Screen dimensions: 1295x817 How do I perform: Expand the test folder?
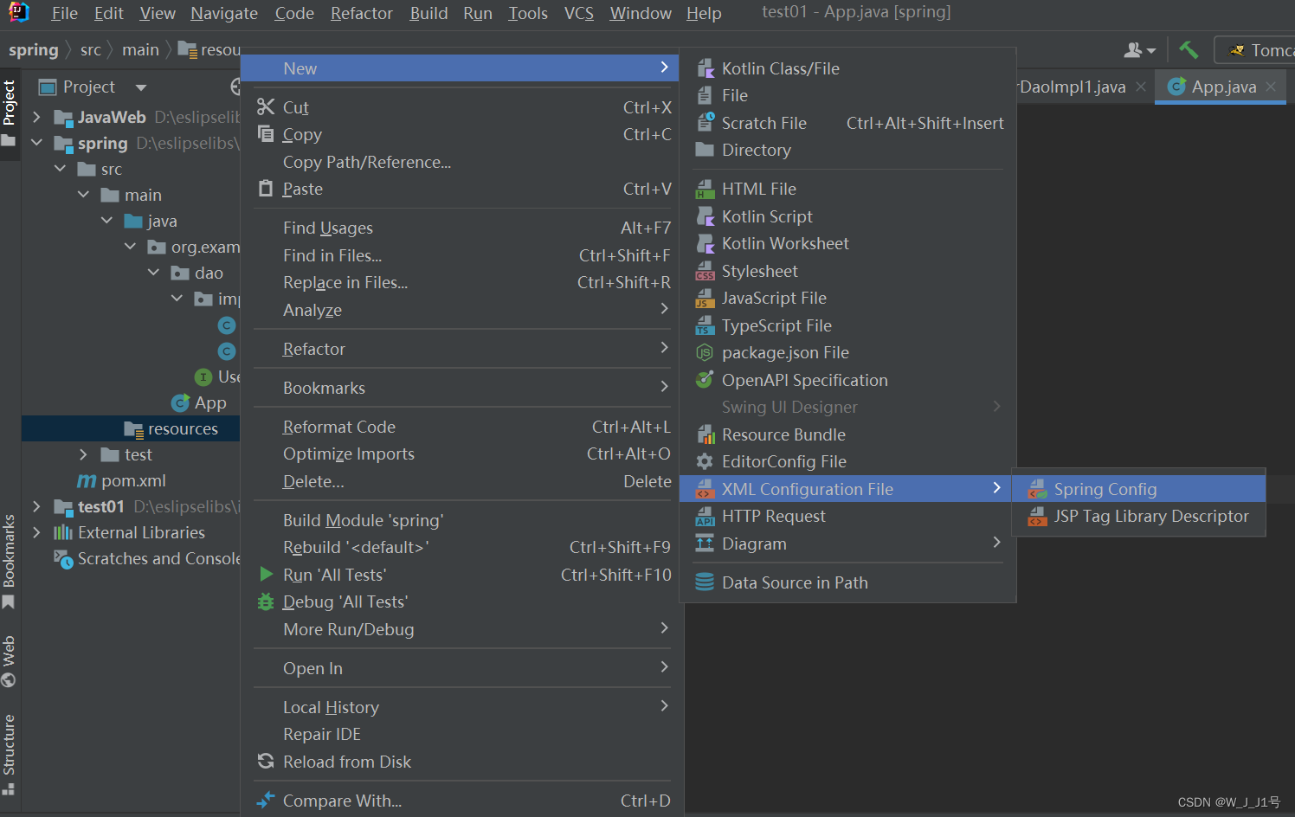tap(83, 454)
